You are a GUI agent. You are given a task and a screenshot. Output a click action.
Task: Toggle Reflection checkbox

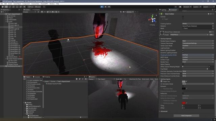point(183,93)
